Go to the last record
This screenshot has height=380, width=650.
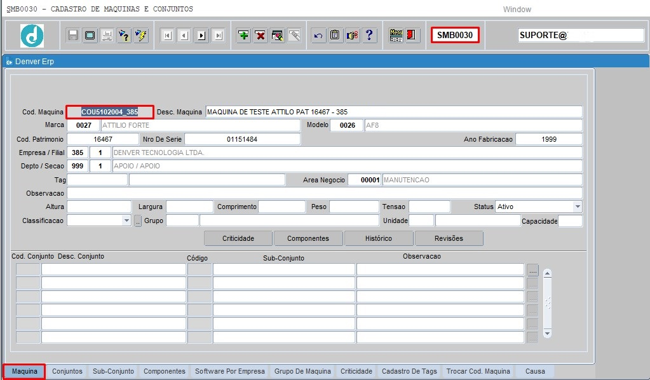coord(218,36)
